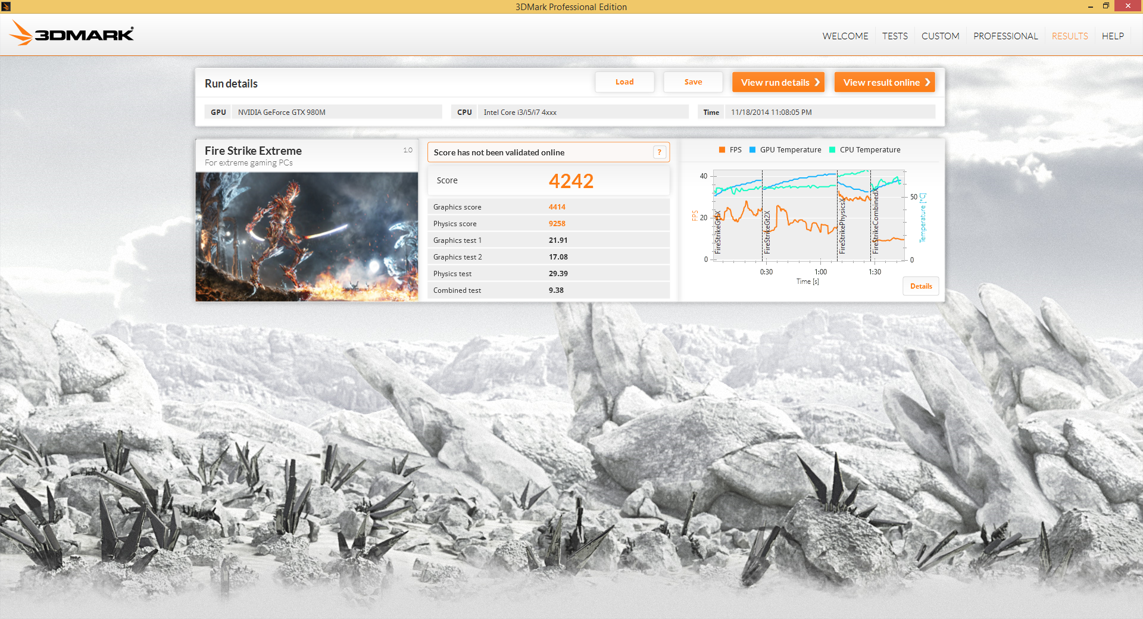1143x619 pixels.
Task: Click the FireStrikeGt2X marker on chart
Action: [767, 233]
